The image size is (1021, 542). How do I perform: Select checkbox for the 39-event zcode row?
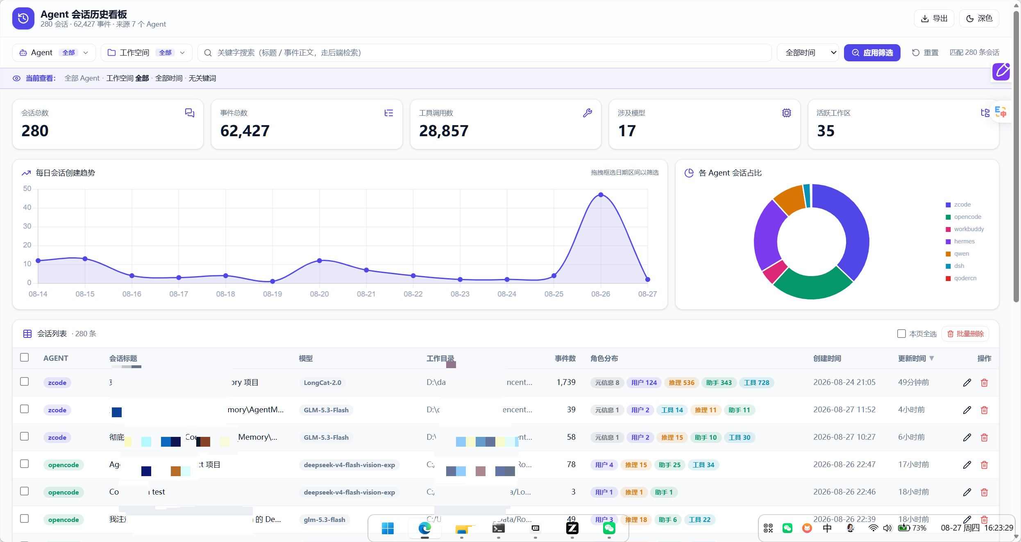point(25,409)
